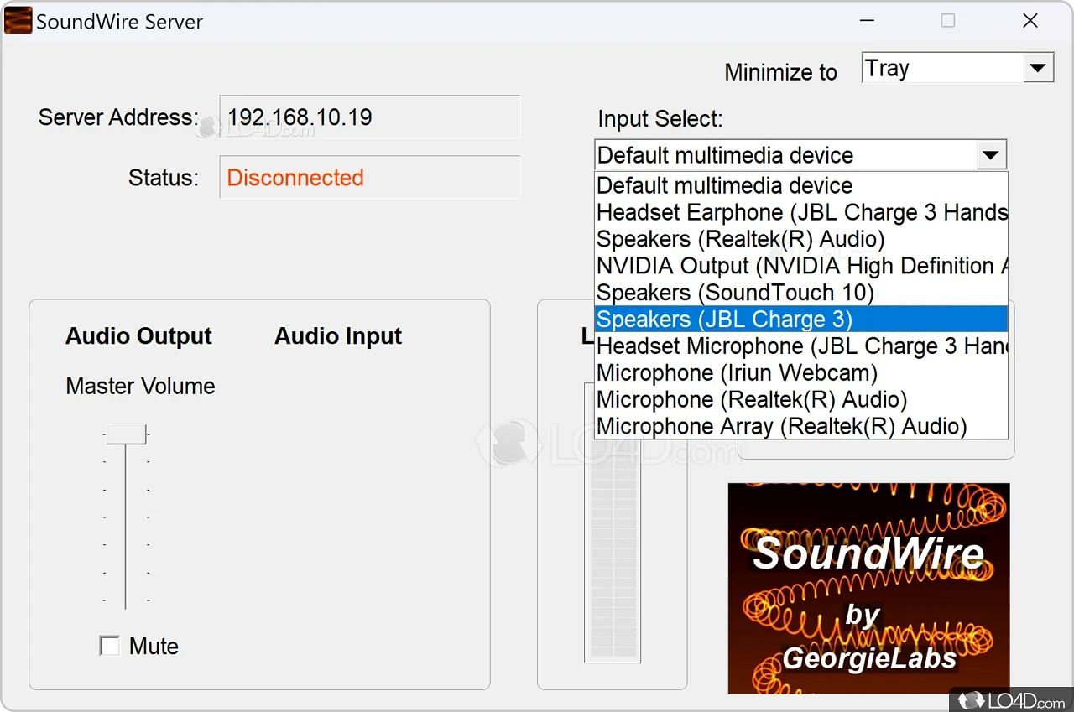The width and height of the screenshot is (1074, 712).
Task: Select Speakers (Realtek(R) Audio) input
Action: click(x=800, y=239)
